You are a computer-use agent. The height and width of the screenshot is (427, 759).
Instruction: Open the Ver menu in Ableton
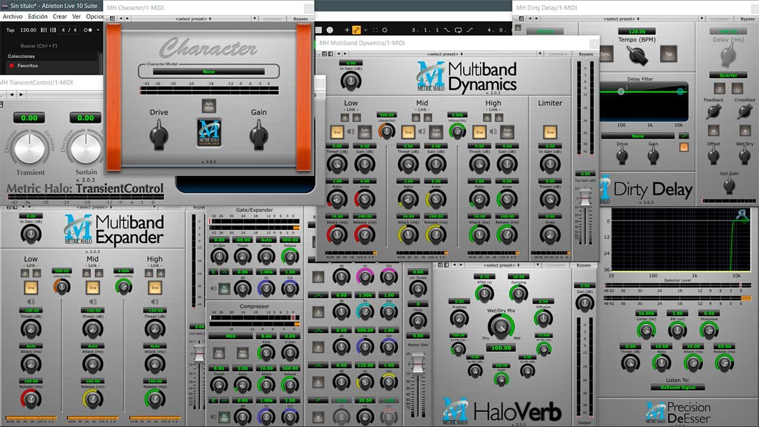tap(77, 16)
